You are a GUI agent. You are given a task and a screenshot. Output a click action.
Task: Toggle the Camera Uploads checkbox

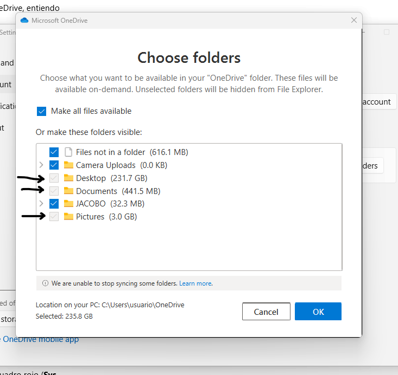[54, 165]
